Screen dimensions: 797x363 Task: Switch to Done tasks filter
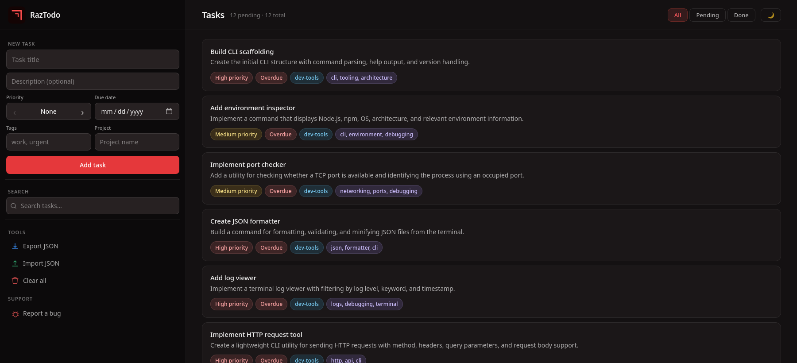[x=741, y=15]
